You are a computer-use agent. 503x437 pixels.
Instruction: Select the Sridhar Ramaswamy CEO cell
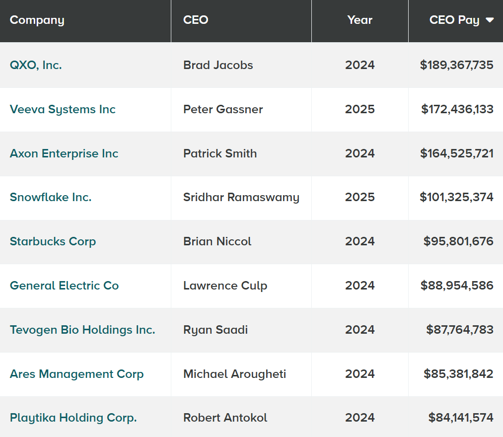click(x=241, y=197)
